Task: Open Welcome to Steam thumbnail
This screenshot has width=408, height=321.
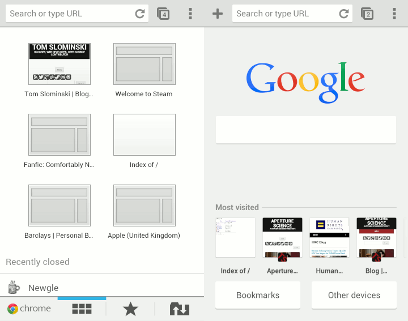Action: pos(144,64)
